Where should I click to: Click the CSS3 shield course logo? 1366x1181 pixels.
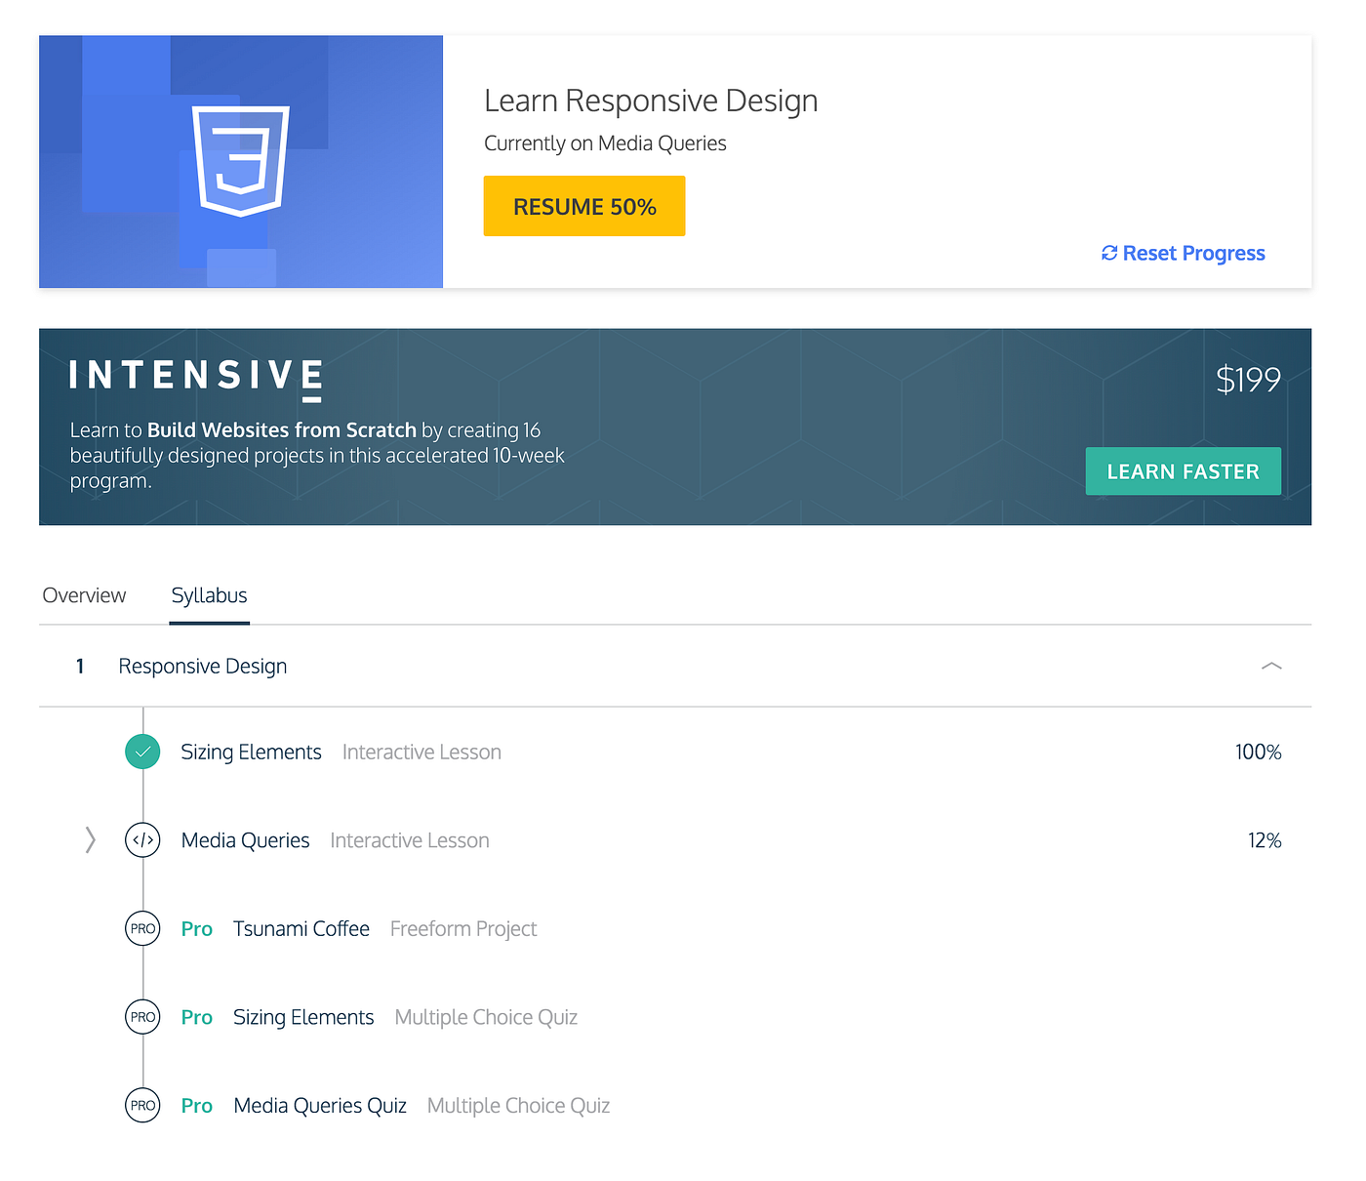click(x=240, y=161)
